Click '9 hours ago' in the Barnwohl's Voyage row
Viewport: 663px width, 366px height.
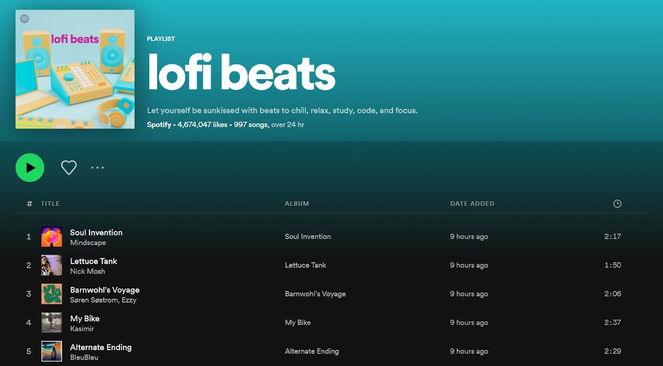469,294
